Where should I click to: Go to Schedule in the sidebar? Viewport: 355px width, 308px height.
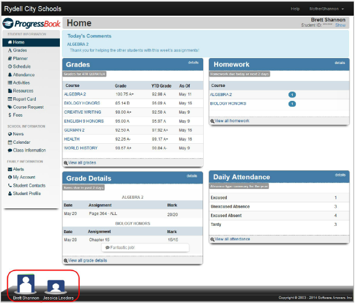click(x=19, y=66)
